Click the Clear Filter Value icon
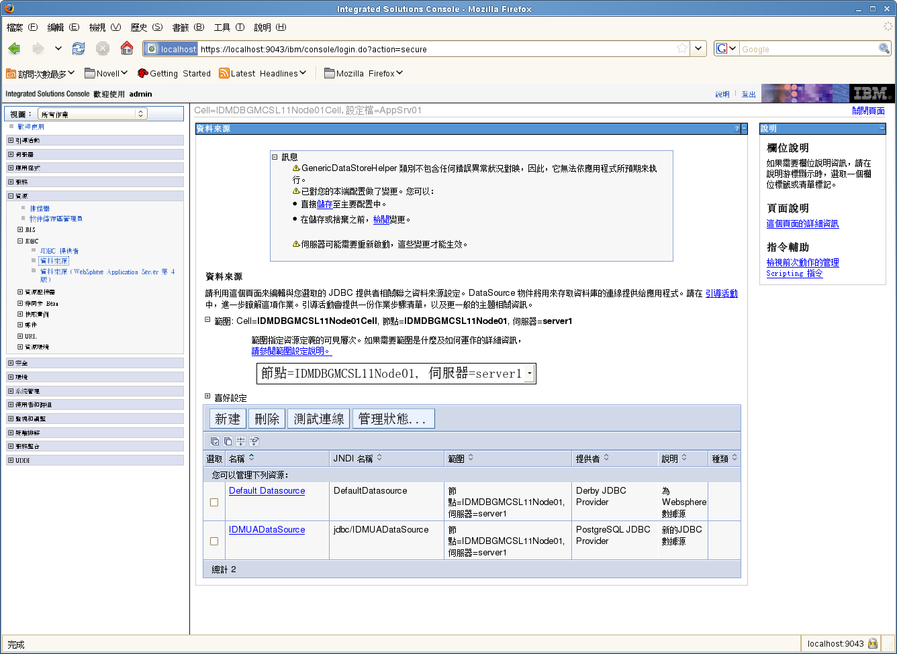This screenshot has width=897, height=654. tap(254, 441)
